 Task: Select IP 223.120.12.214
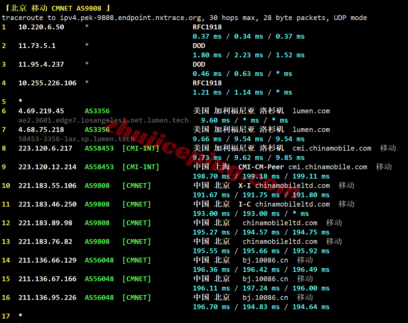[47, 167]
